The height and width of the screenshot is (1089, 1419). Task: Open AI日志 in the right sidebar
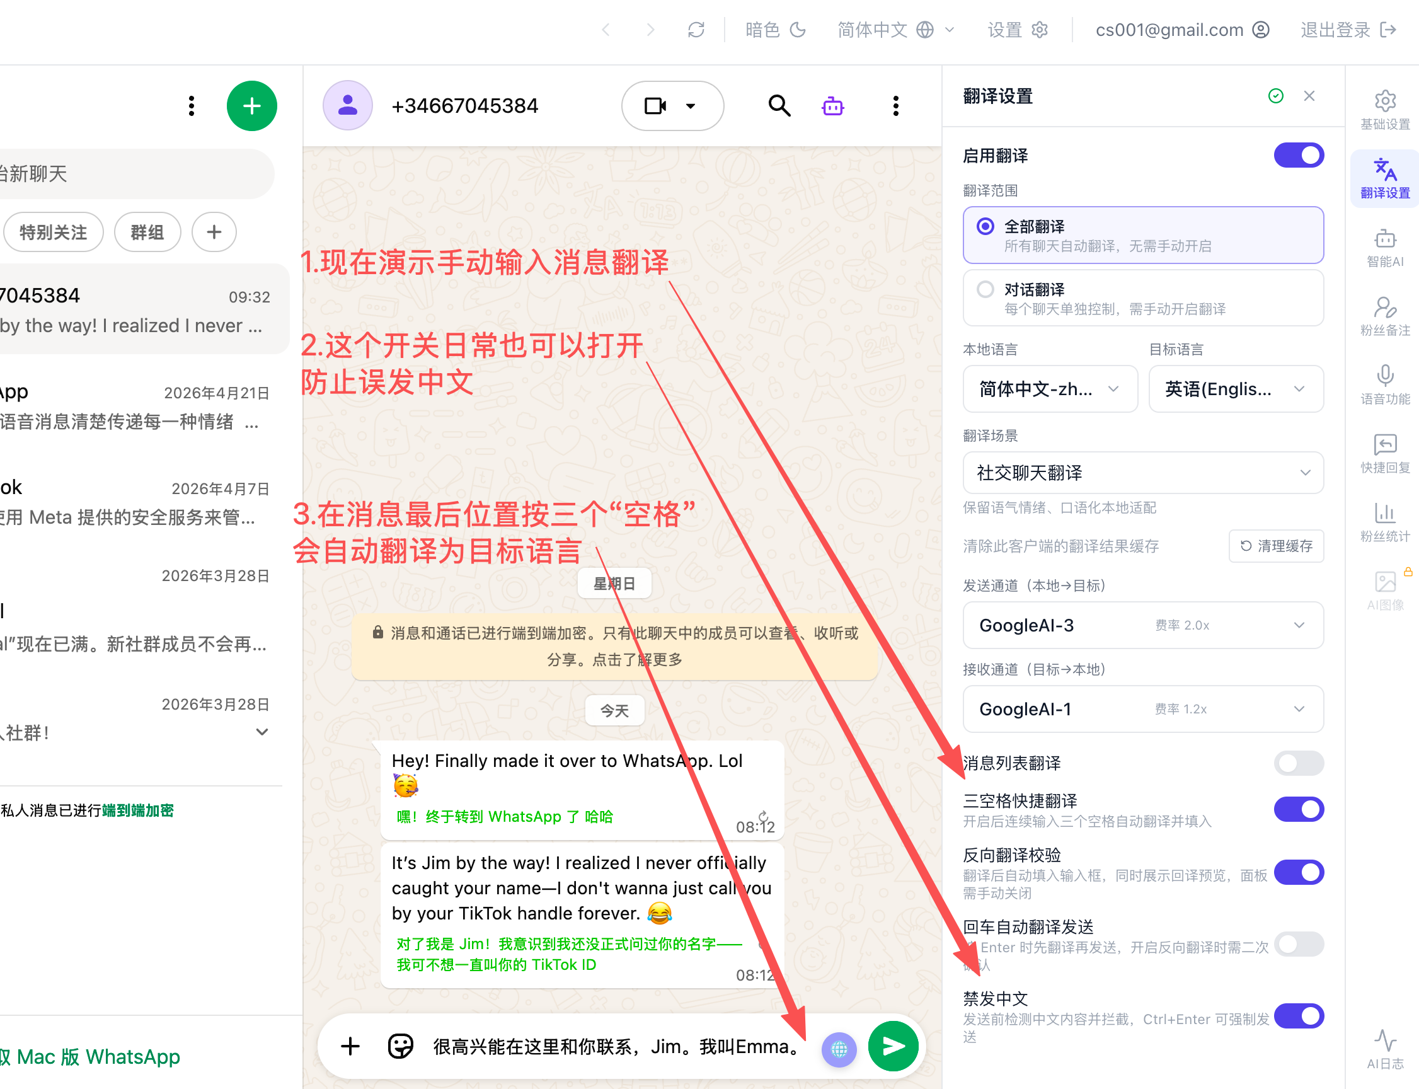coord(1384,1049)
